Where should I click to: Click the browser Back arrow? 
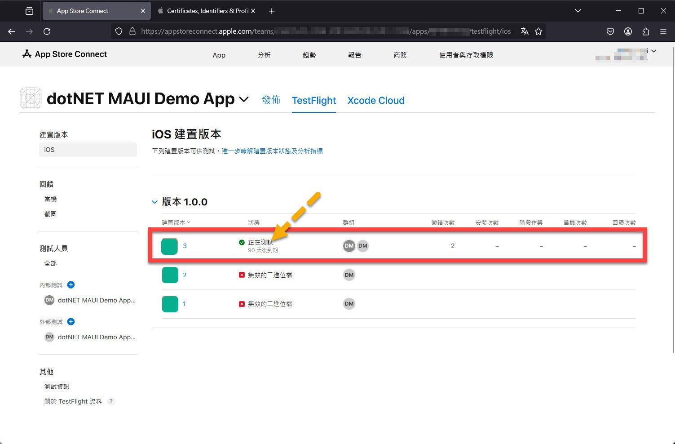[12, 31]
